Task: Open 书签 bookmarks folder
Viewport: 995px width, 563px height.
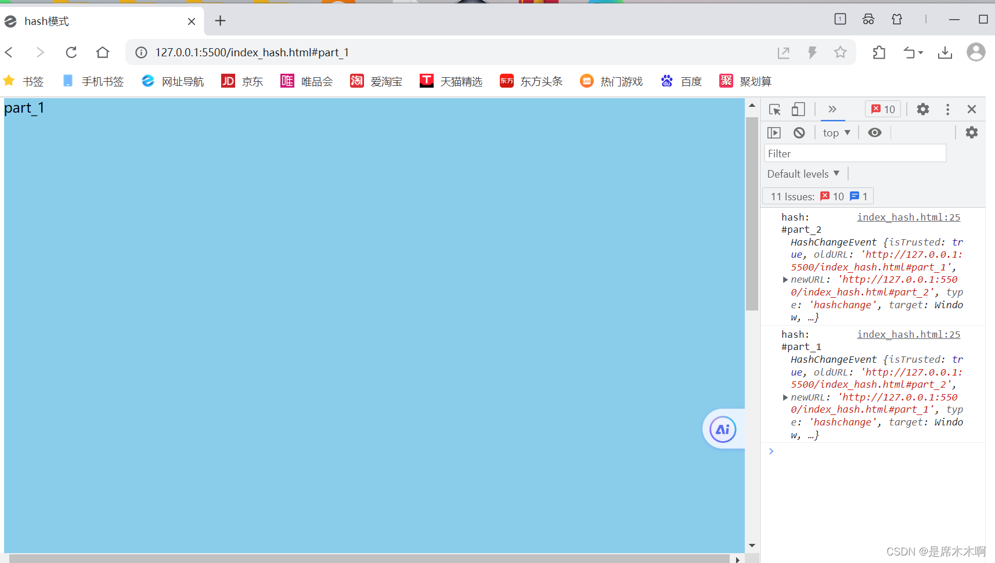Action: [24, 81]
